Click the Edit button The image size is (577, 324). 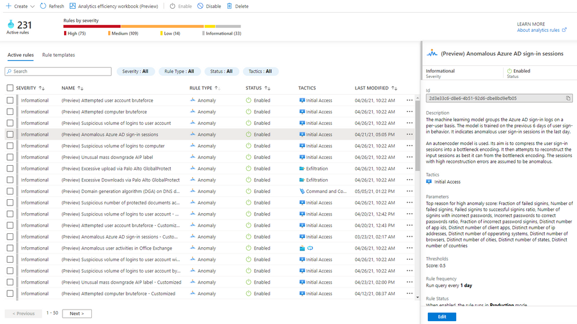(442, 317)
